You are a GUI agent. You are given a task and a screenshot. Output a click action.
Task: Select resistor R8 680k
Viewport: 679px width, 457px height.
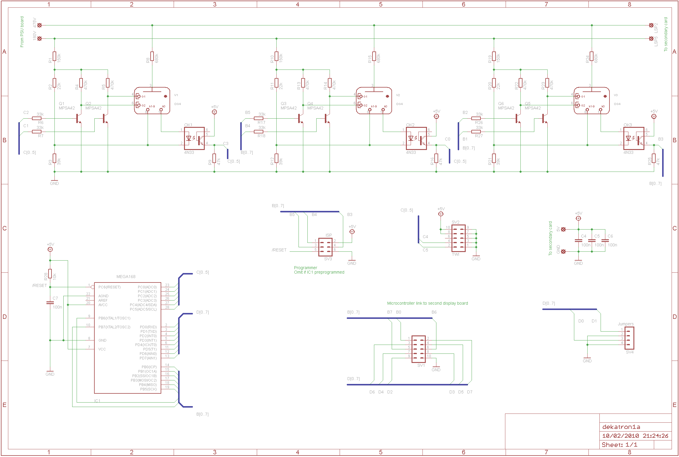pos(152,56)
